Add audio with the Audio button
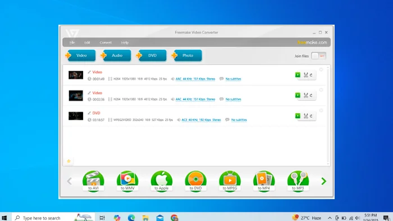The width and height of the screenshot is (393, 221). point(117,56)
